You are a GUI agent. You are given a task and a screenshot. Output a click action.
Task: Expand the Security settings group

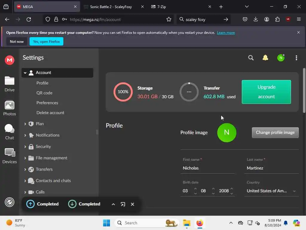pos(25,147)
